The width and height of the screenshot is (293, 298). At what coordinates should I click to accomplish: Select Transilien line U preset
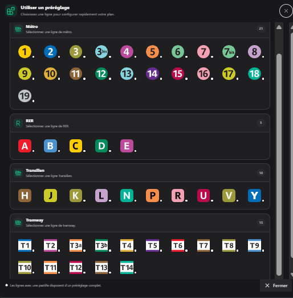(x=204, y=195)
